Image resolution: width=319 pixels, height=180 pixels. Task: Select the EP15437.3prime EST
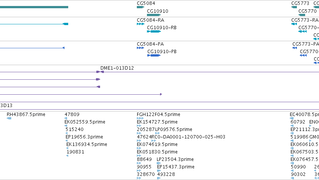(x=176, y=167)
